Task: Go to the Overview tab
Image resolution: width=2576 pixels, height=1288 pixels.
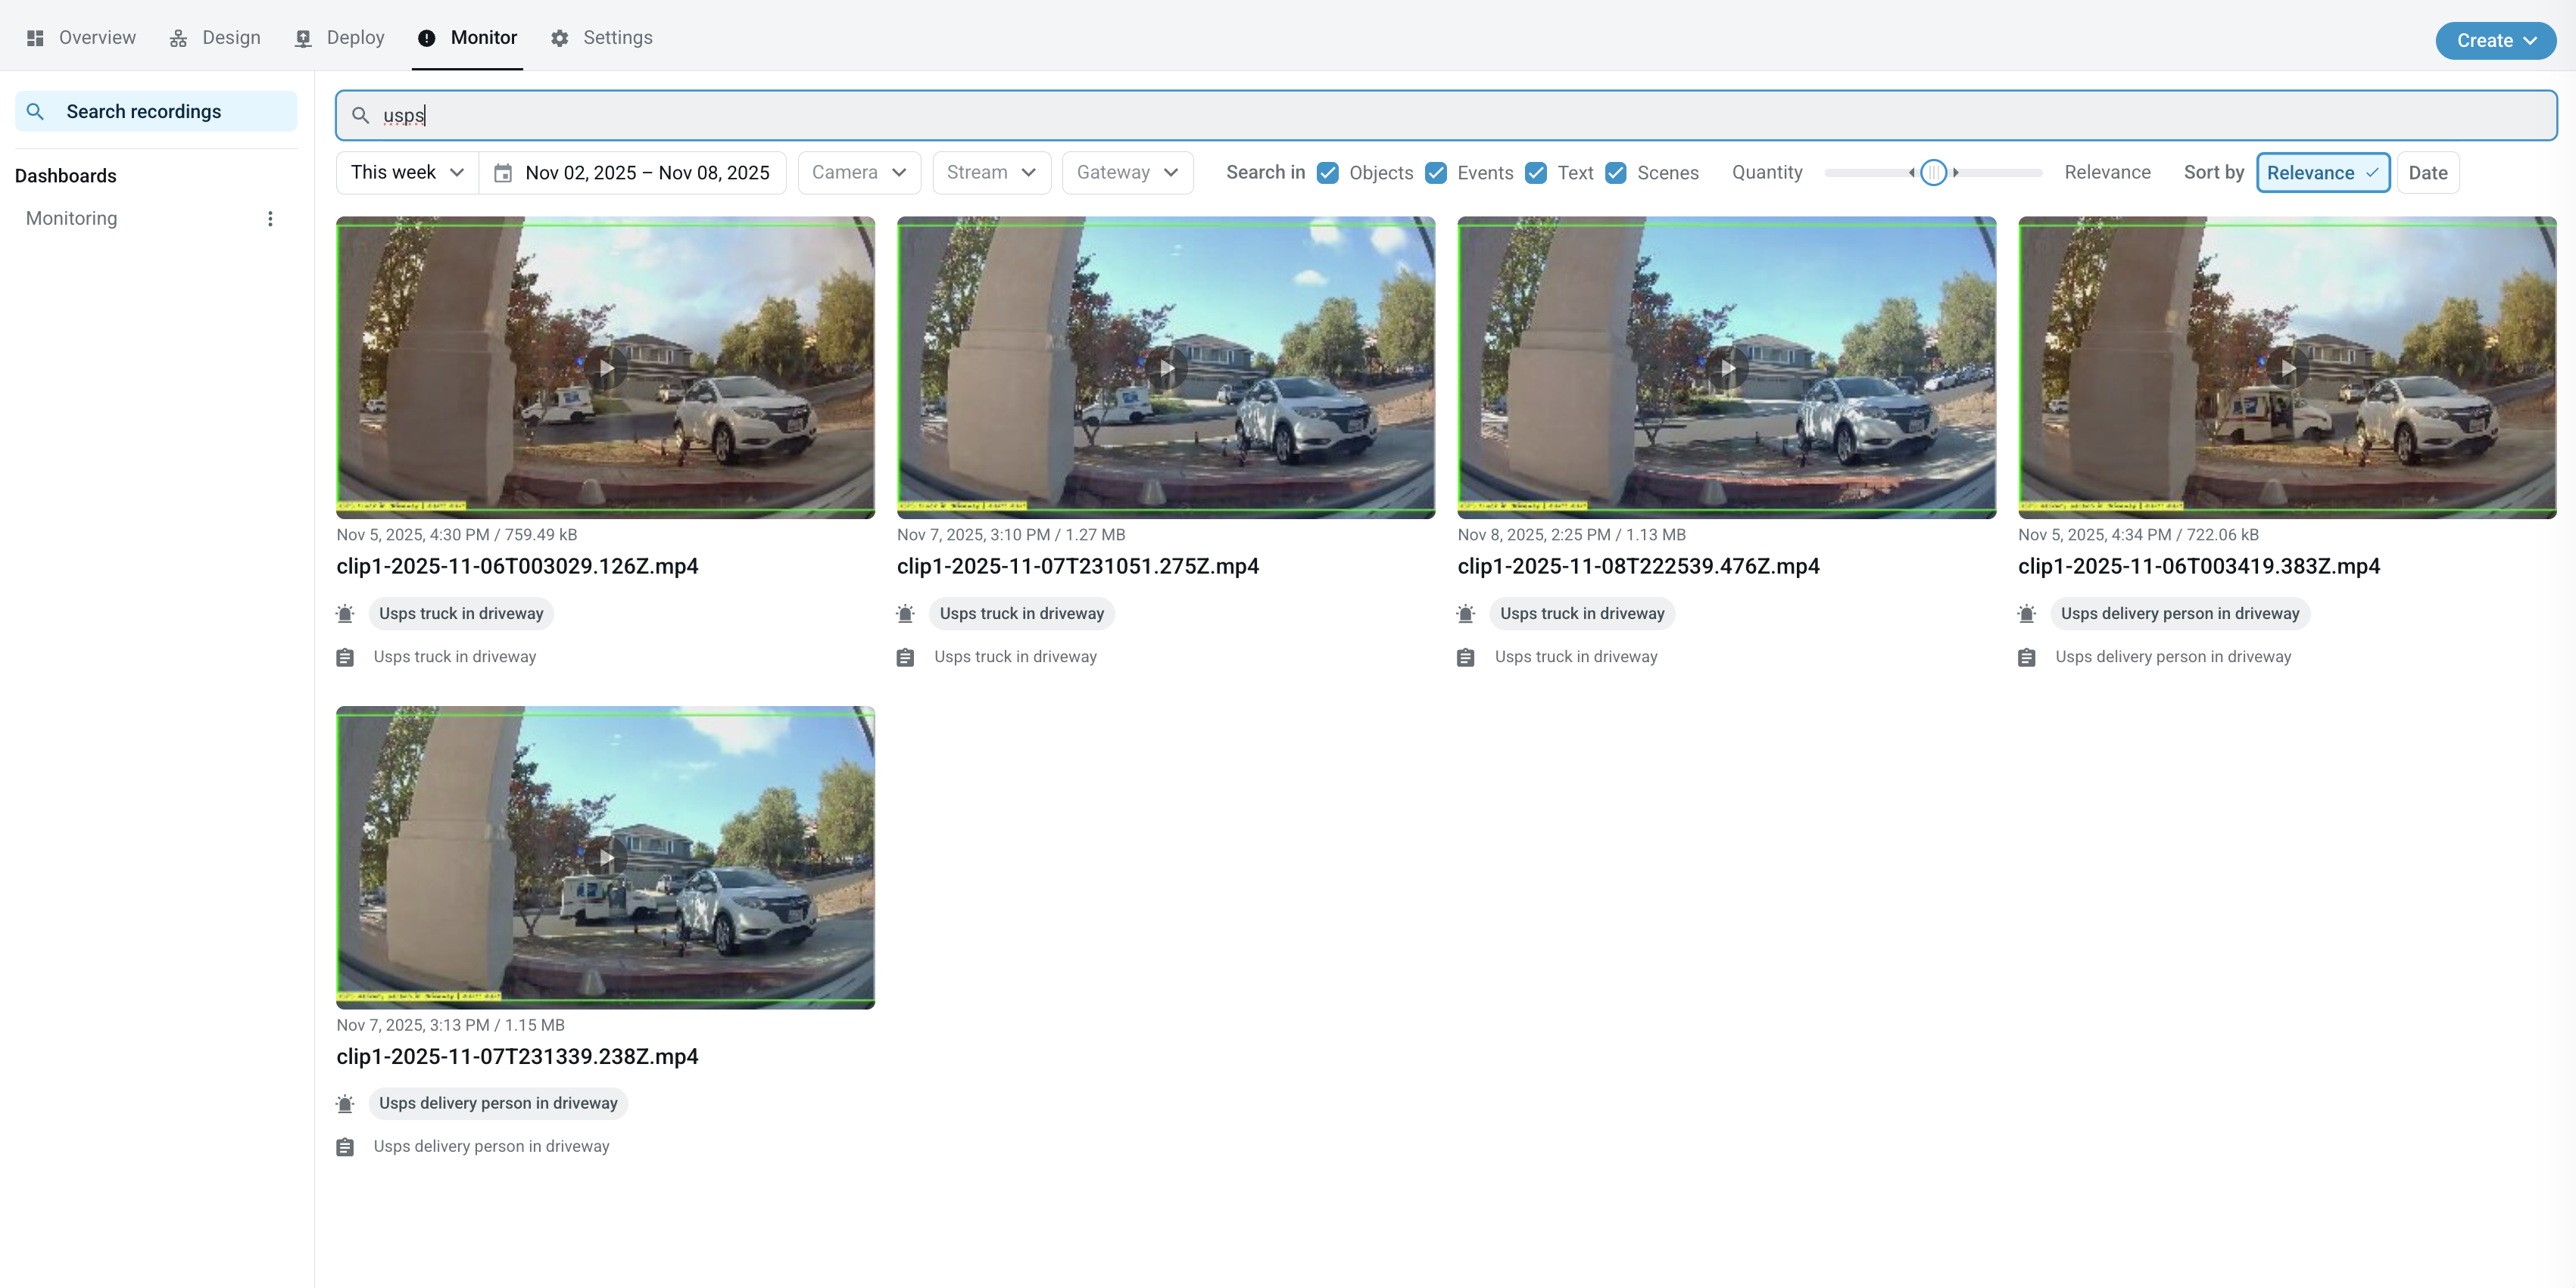Action: (81, 38)
